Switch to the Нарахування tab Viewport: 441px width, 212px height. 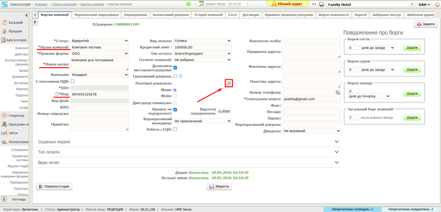pyautogui.click(x=136, y=15)
